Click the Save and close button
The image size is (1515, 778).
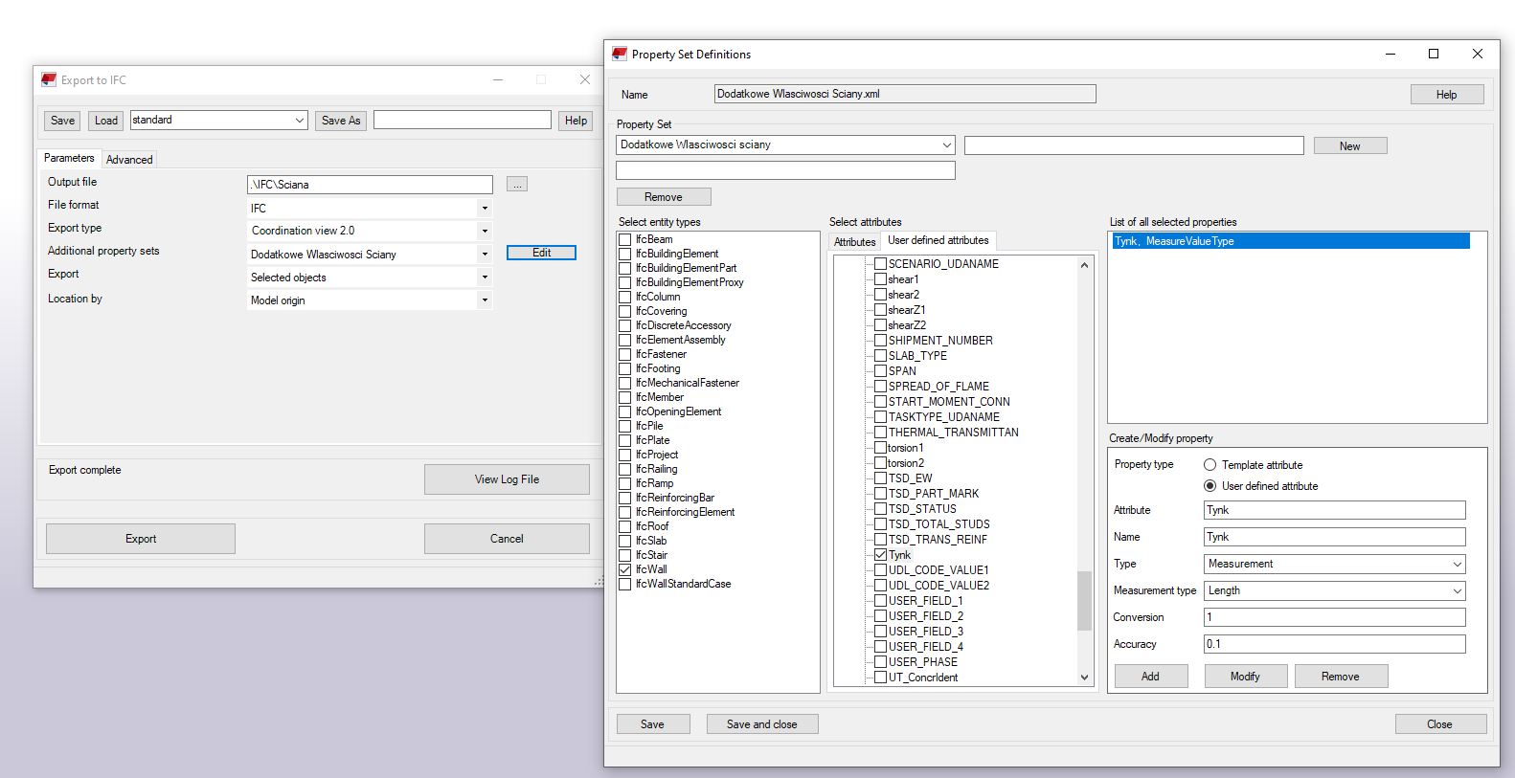pos(762,724)
